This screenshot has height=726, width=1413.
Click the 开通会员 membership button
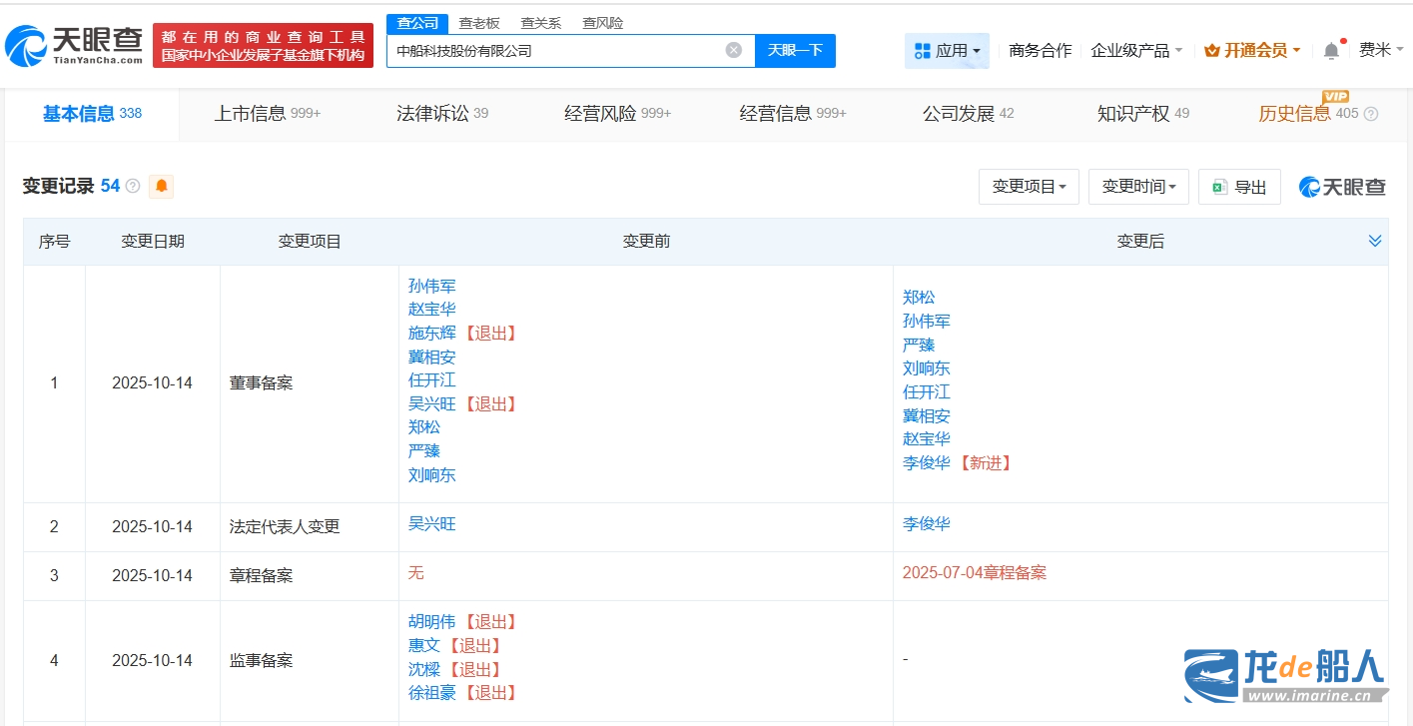1252,50
